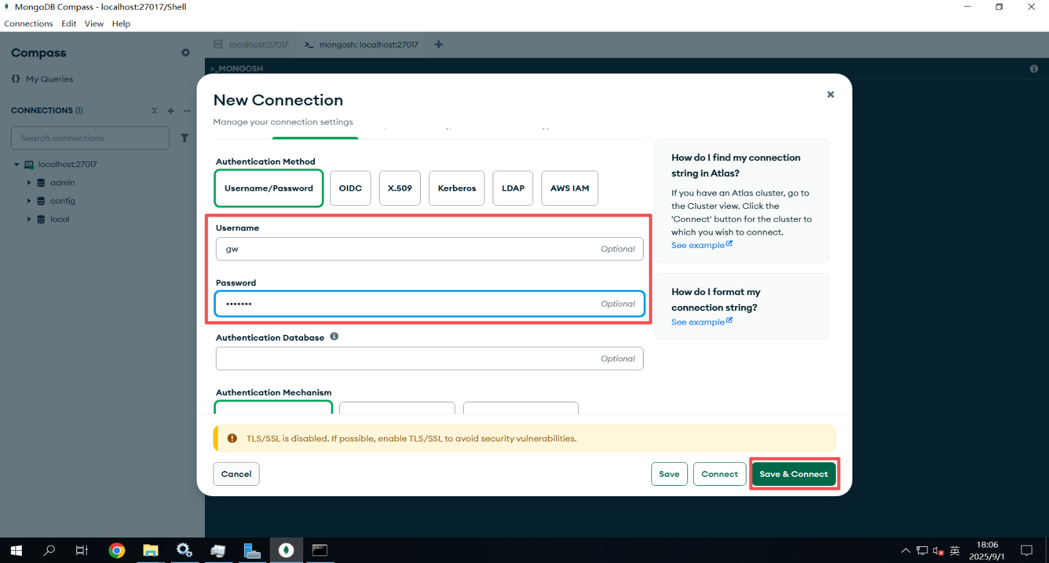Click the input language indicator in tray
The width and height of the screenshot is (1049, 563).
(x=955, y=551)
